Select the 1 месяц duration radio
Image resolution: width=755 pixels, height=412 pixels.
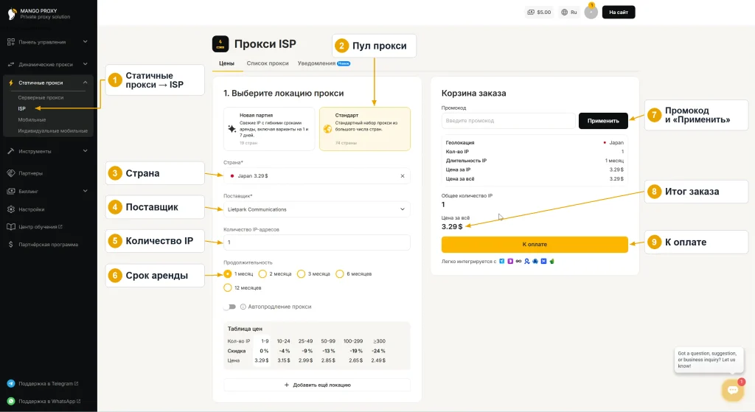point(228,274)
